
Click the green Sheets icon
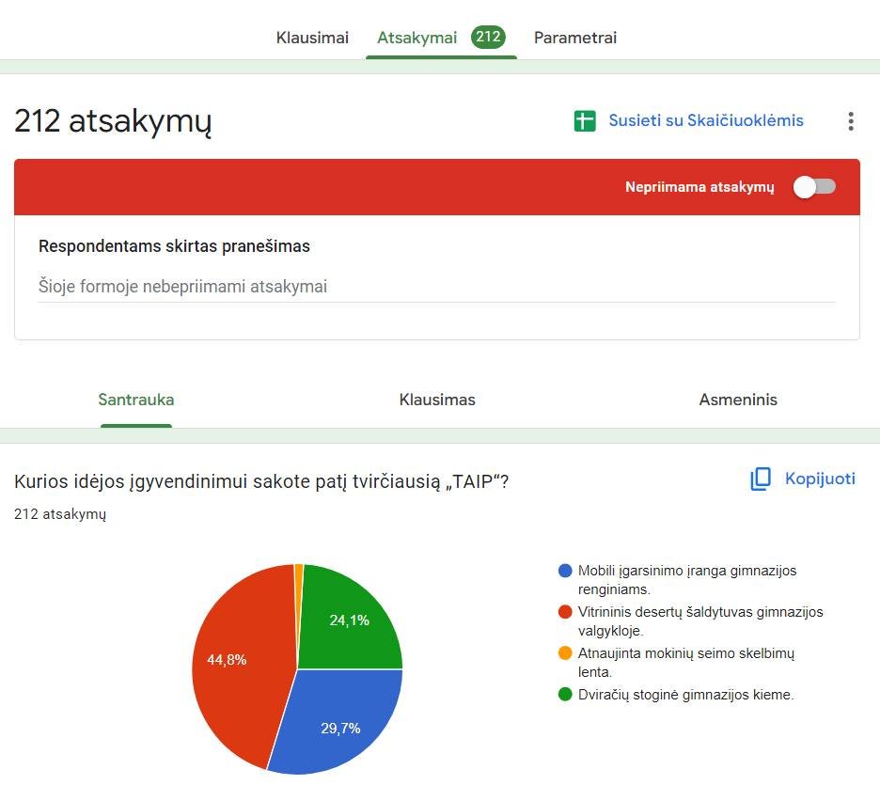click(x=585, y=121)
